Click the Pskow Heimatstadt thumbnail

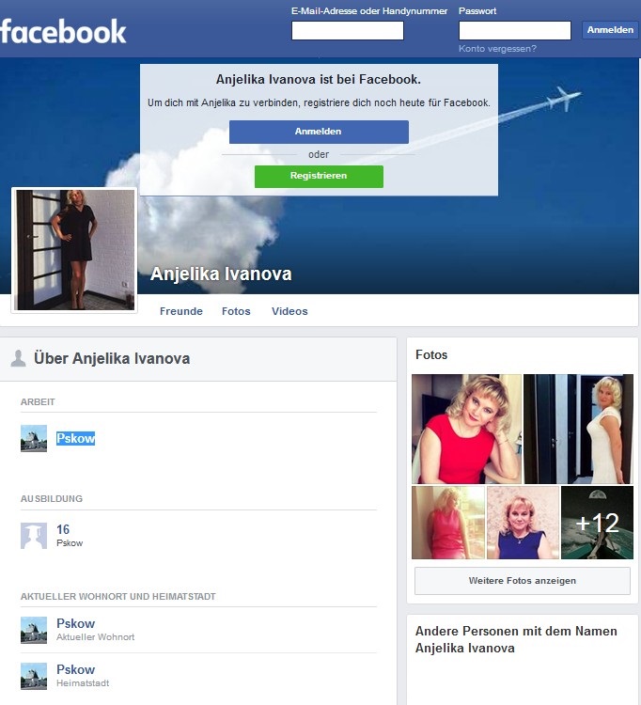[34, 676]
